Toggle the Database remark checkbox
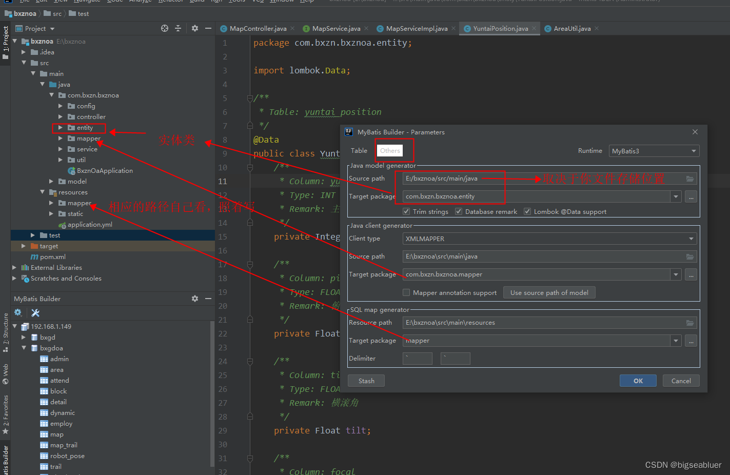The height and width of the screenshot is (475, 730). (x=459, y=211)
